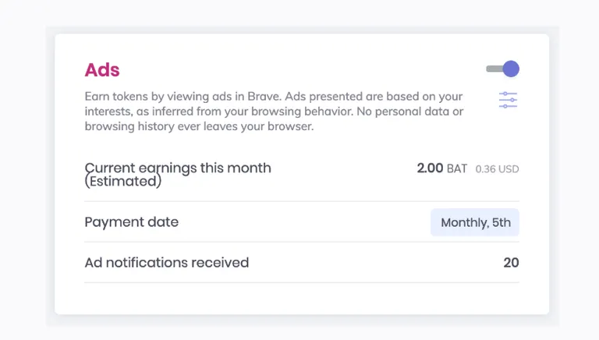Select the Monthly, 5th payment date badge
This screenshot has width=599, height=340.
[x=475, y=222]
